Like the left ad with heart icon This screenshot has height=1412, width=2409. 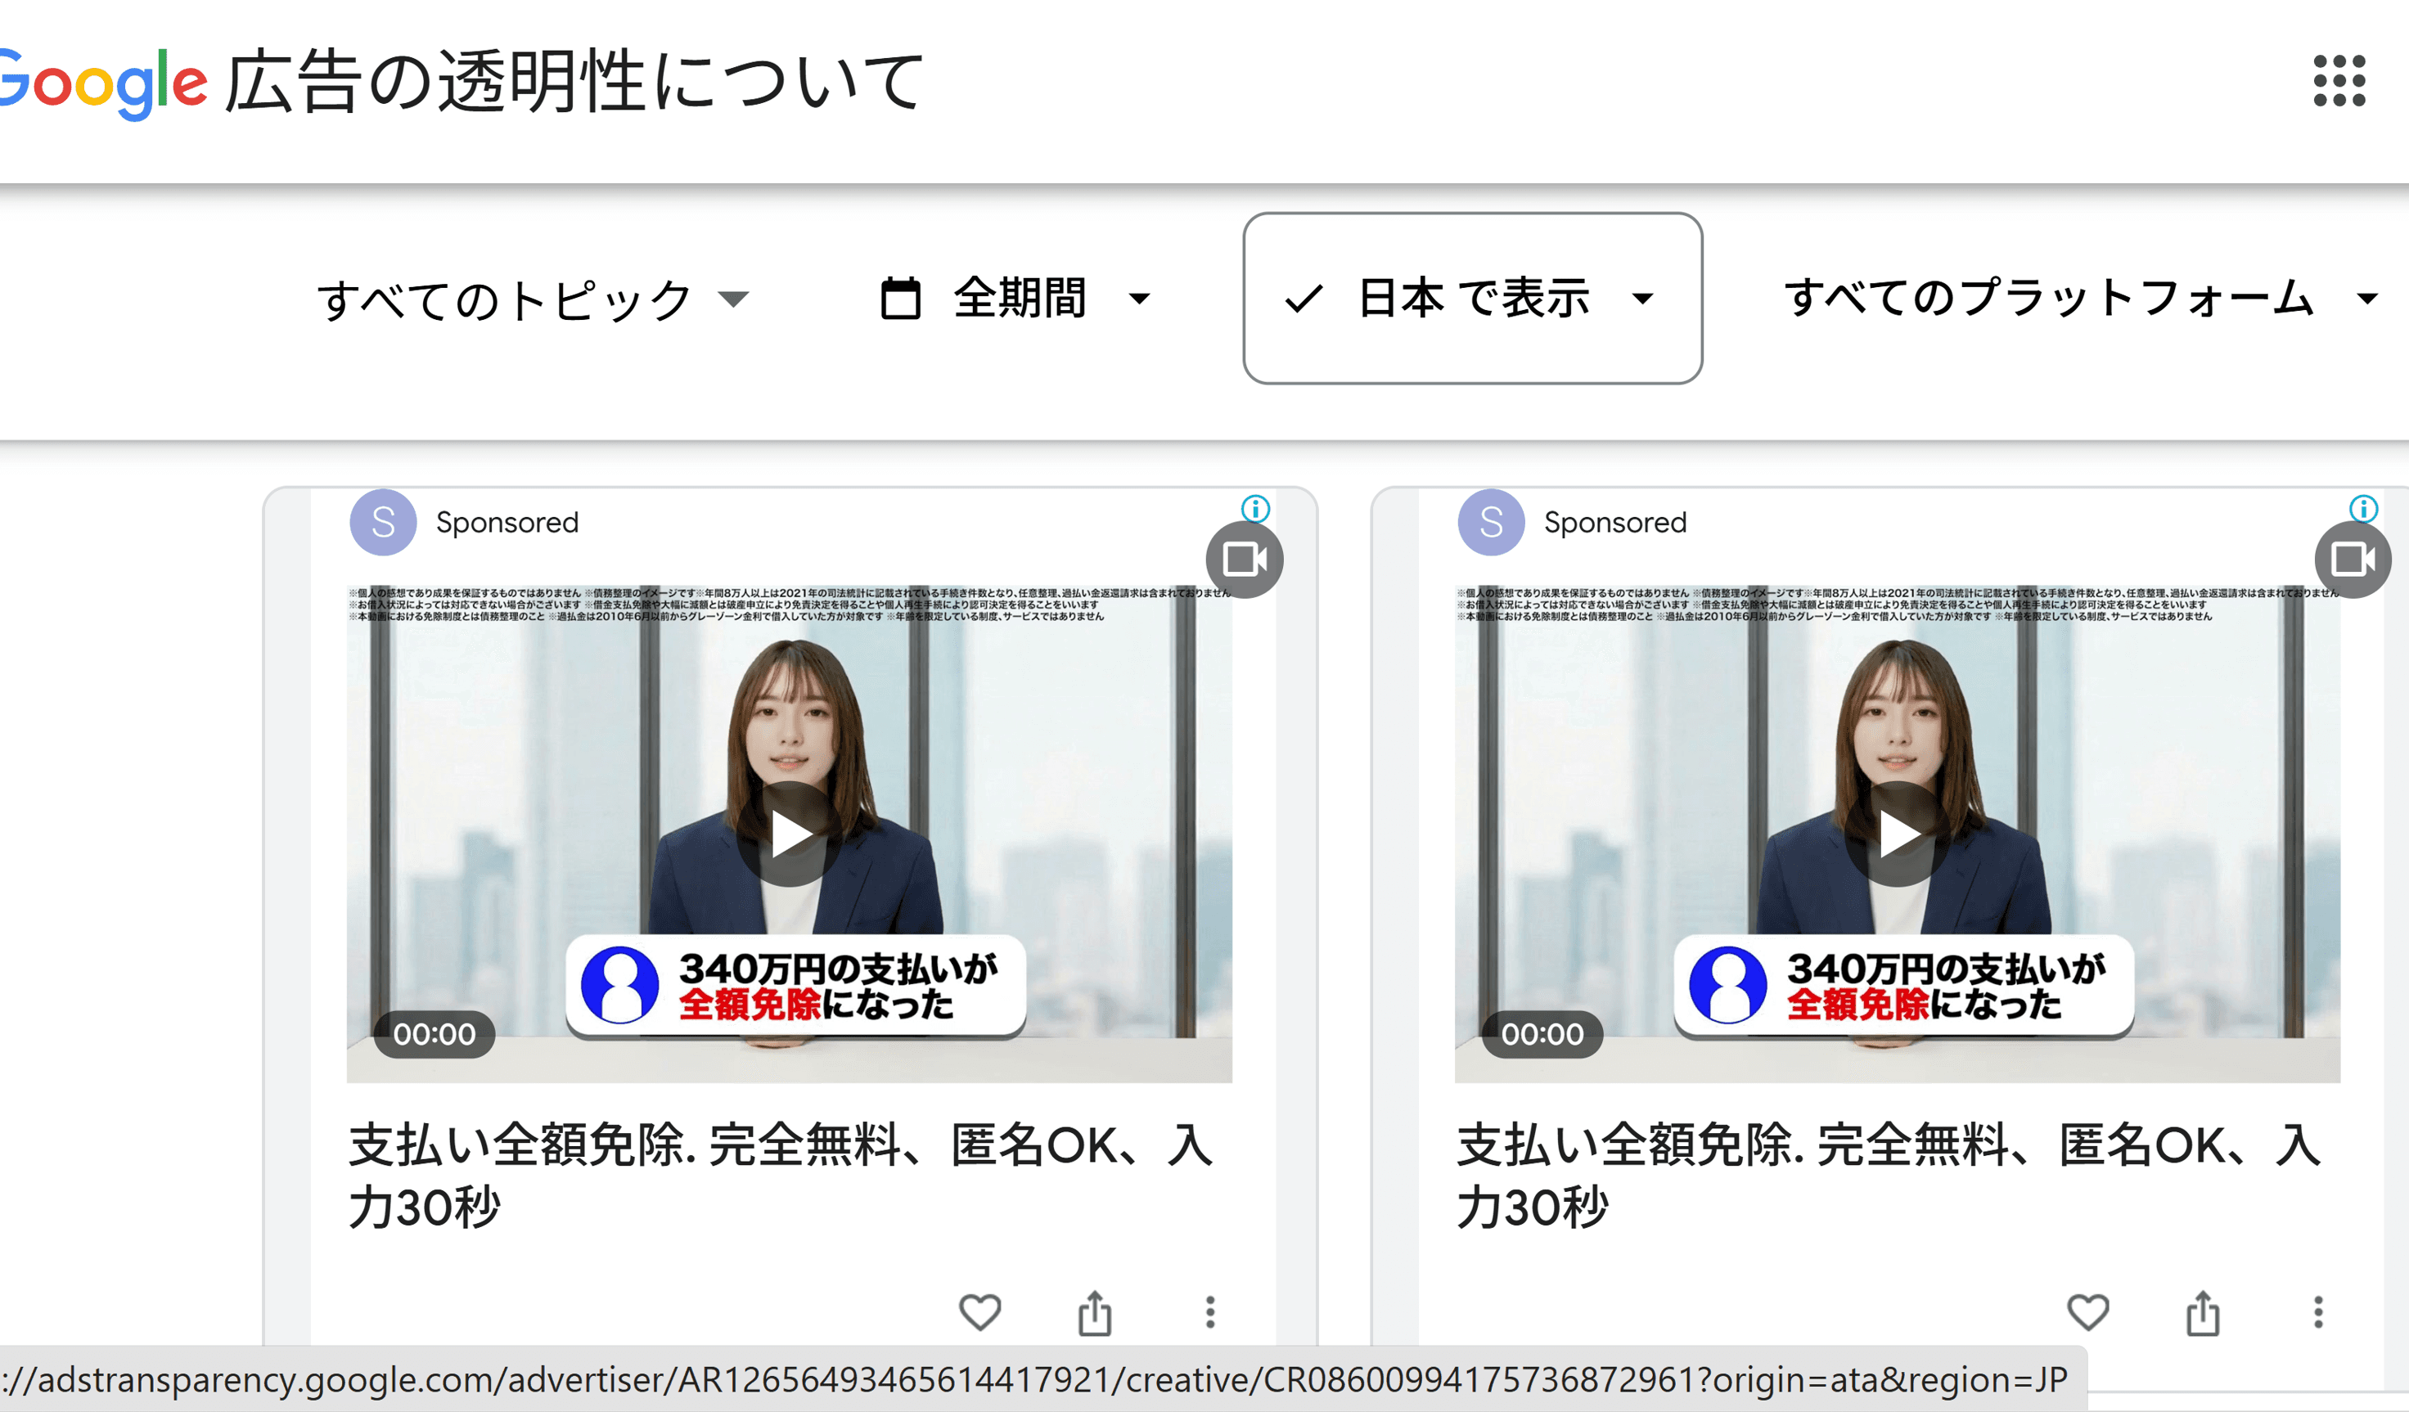(979, 1312)
